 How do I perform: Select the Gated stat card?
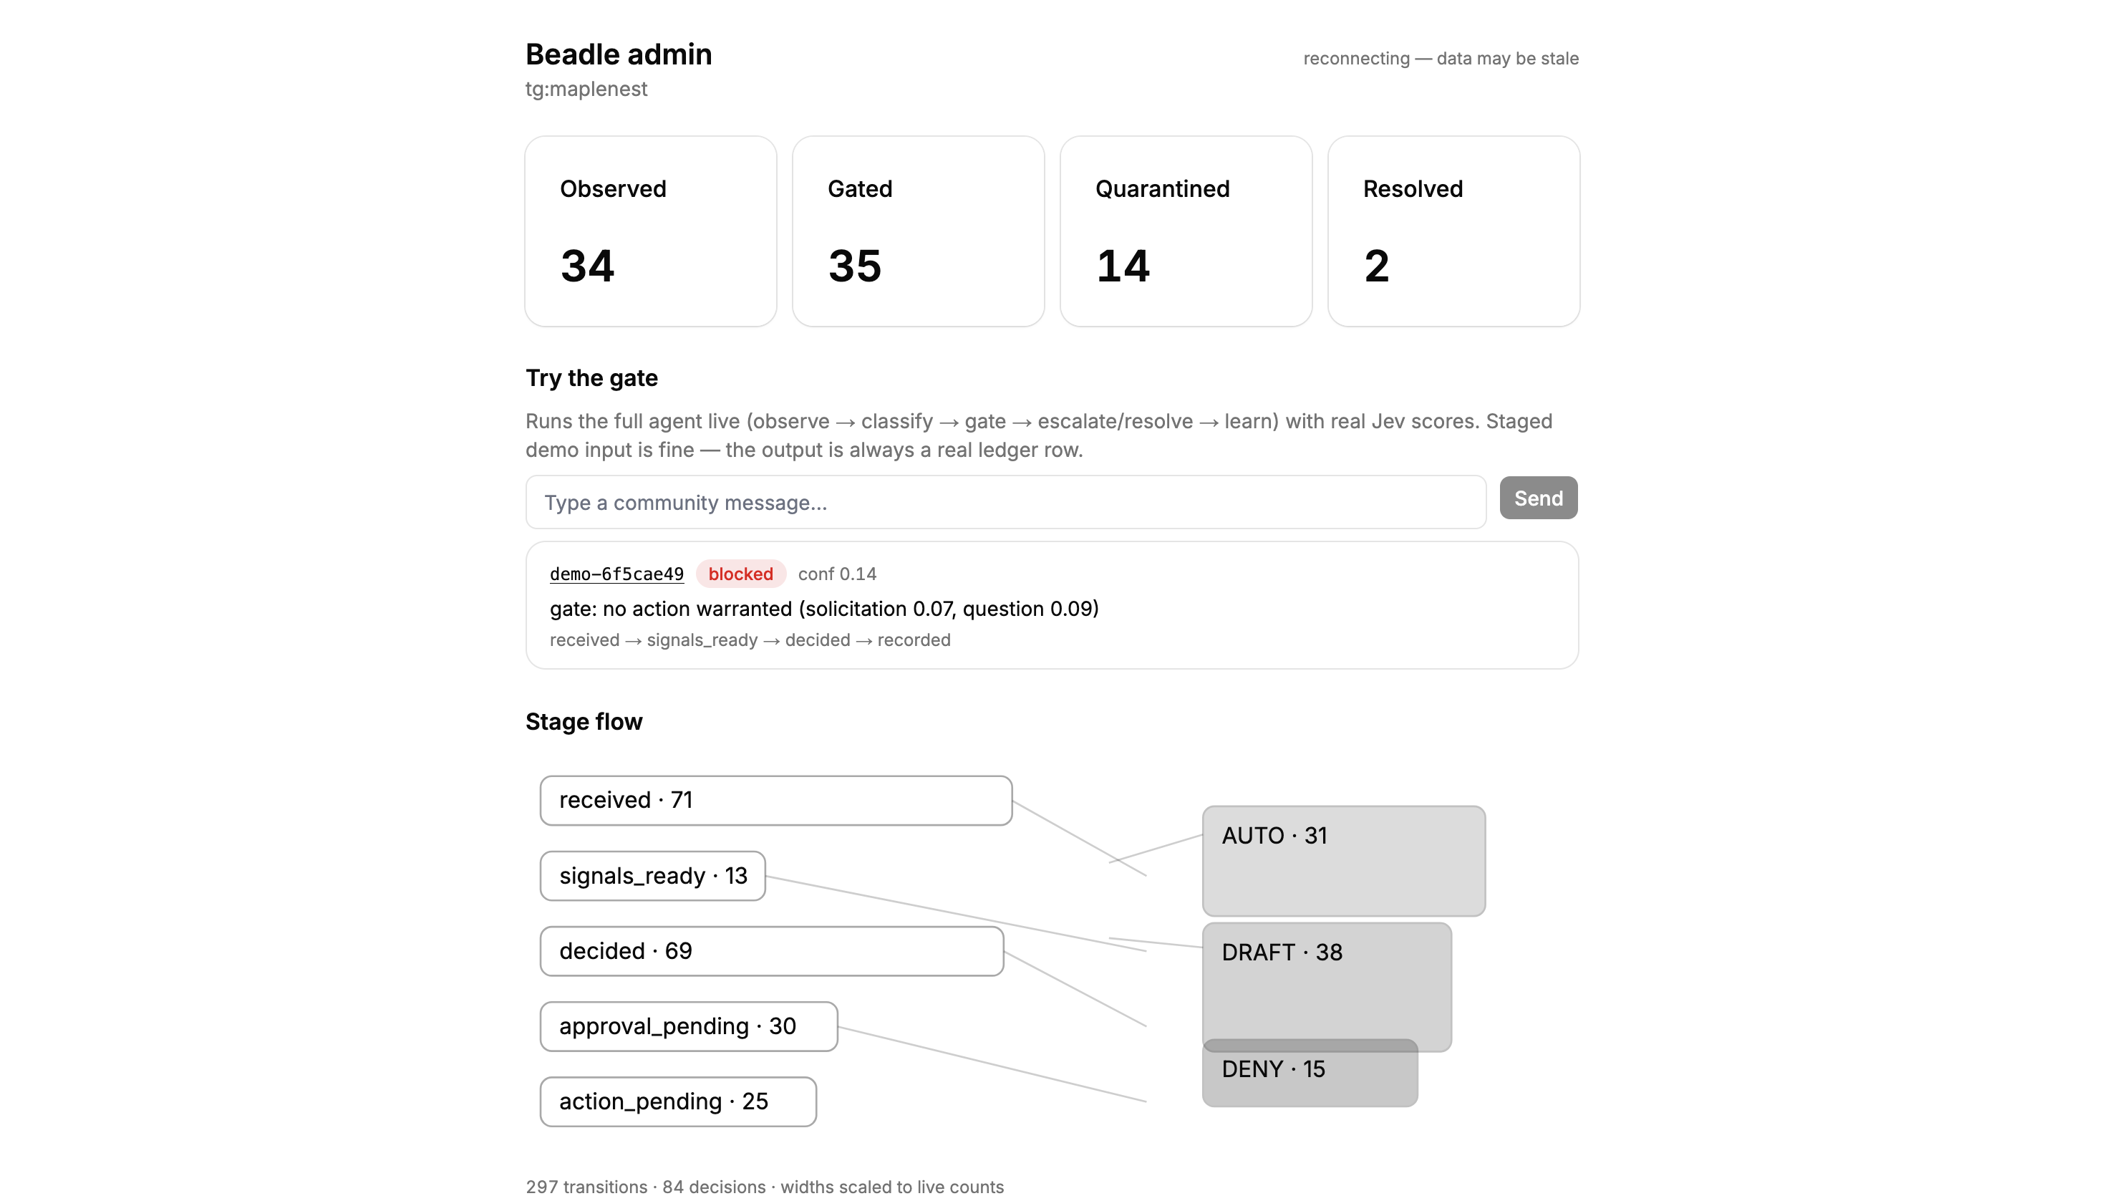(919, 231)
